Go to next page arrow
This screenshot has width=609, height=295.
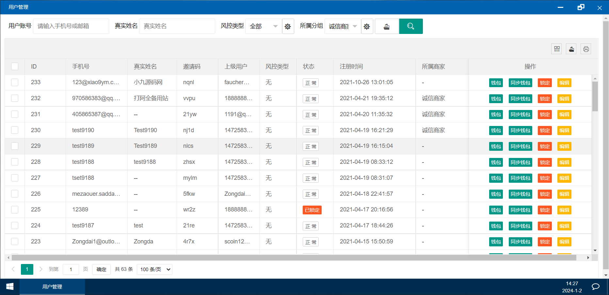click(41, 269)
